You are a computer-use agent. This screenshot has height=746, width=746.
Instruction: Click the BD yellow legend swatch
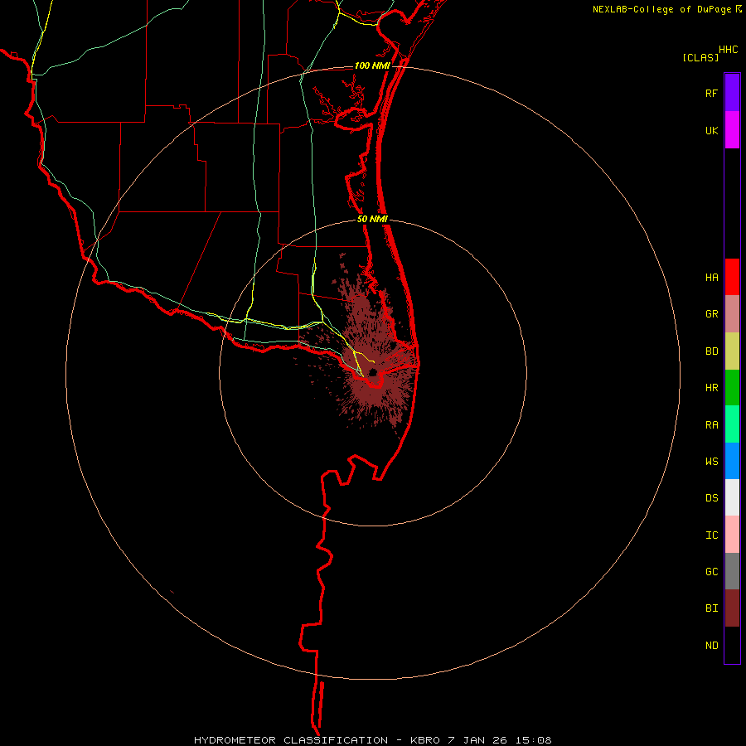pyautogui.click(x=732, y=351)
